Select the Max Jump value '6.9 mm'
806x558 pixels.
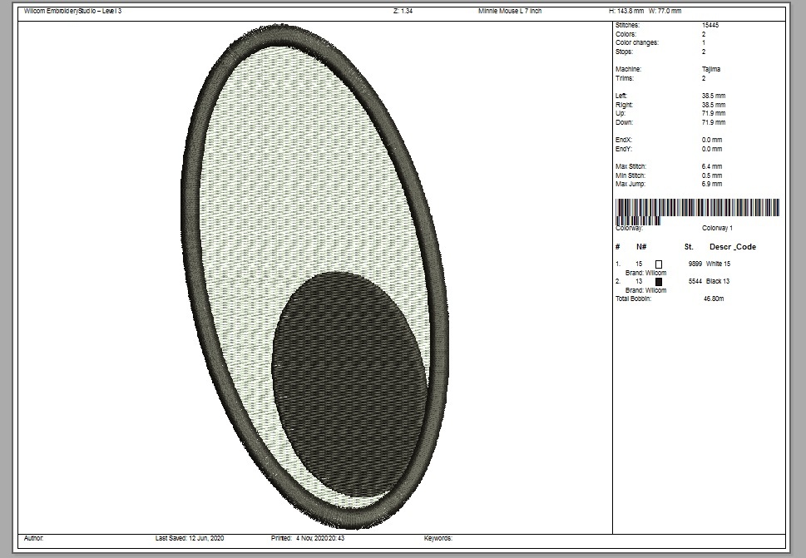click(x=712, y=184)
